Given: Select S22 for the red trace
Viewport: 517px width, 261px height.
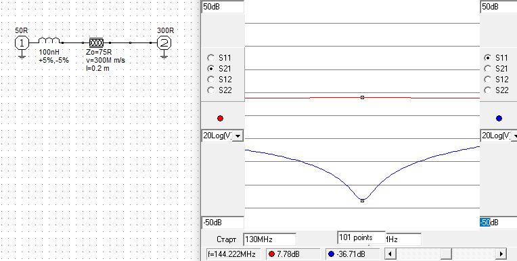Looking at the screenshot, I should 210,90.
